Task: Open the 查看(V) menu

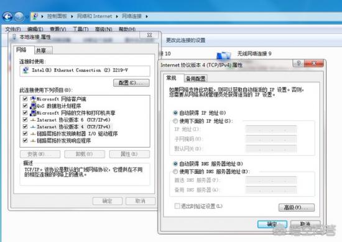Action: [58, 29]
